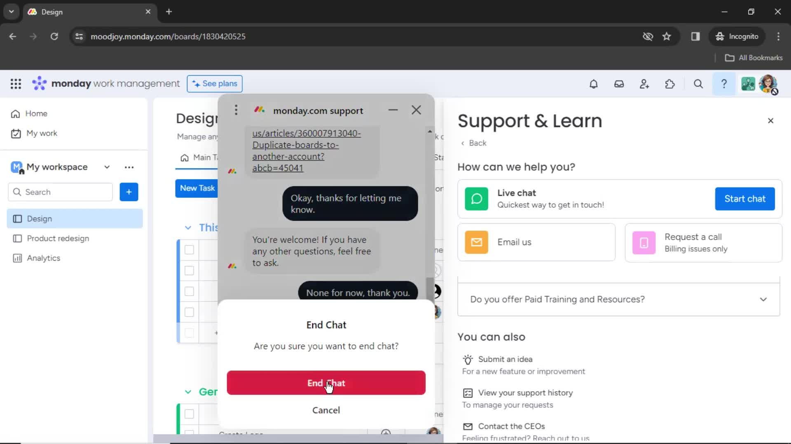The height and width of the screenshot is (444, 791).
Task: Tick the second task row checkbox
Action: [189, 271]
